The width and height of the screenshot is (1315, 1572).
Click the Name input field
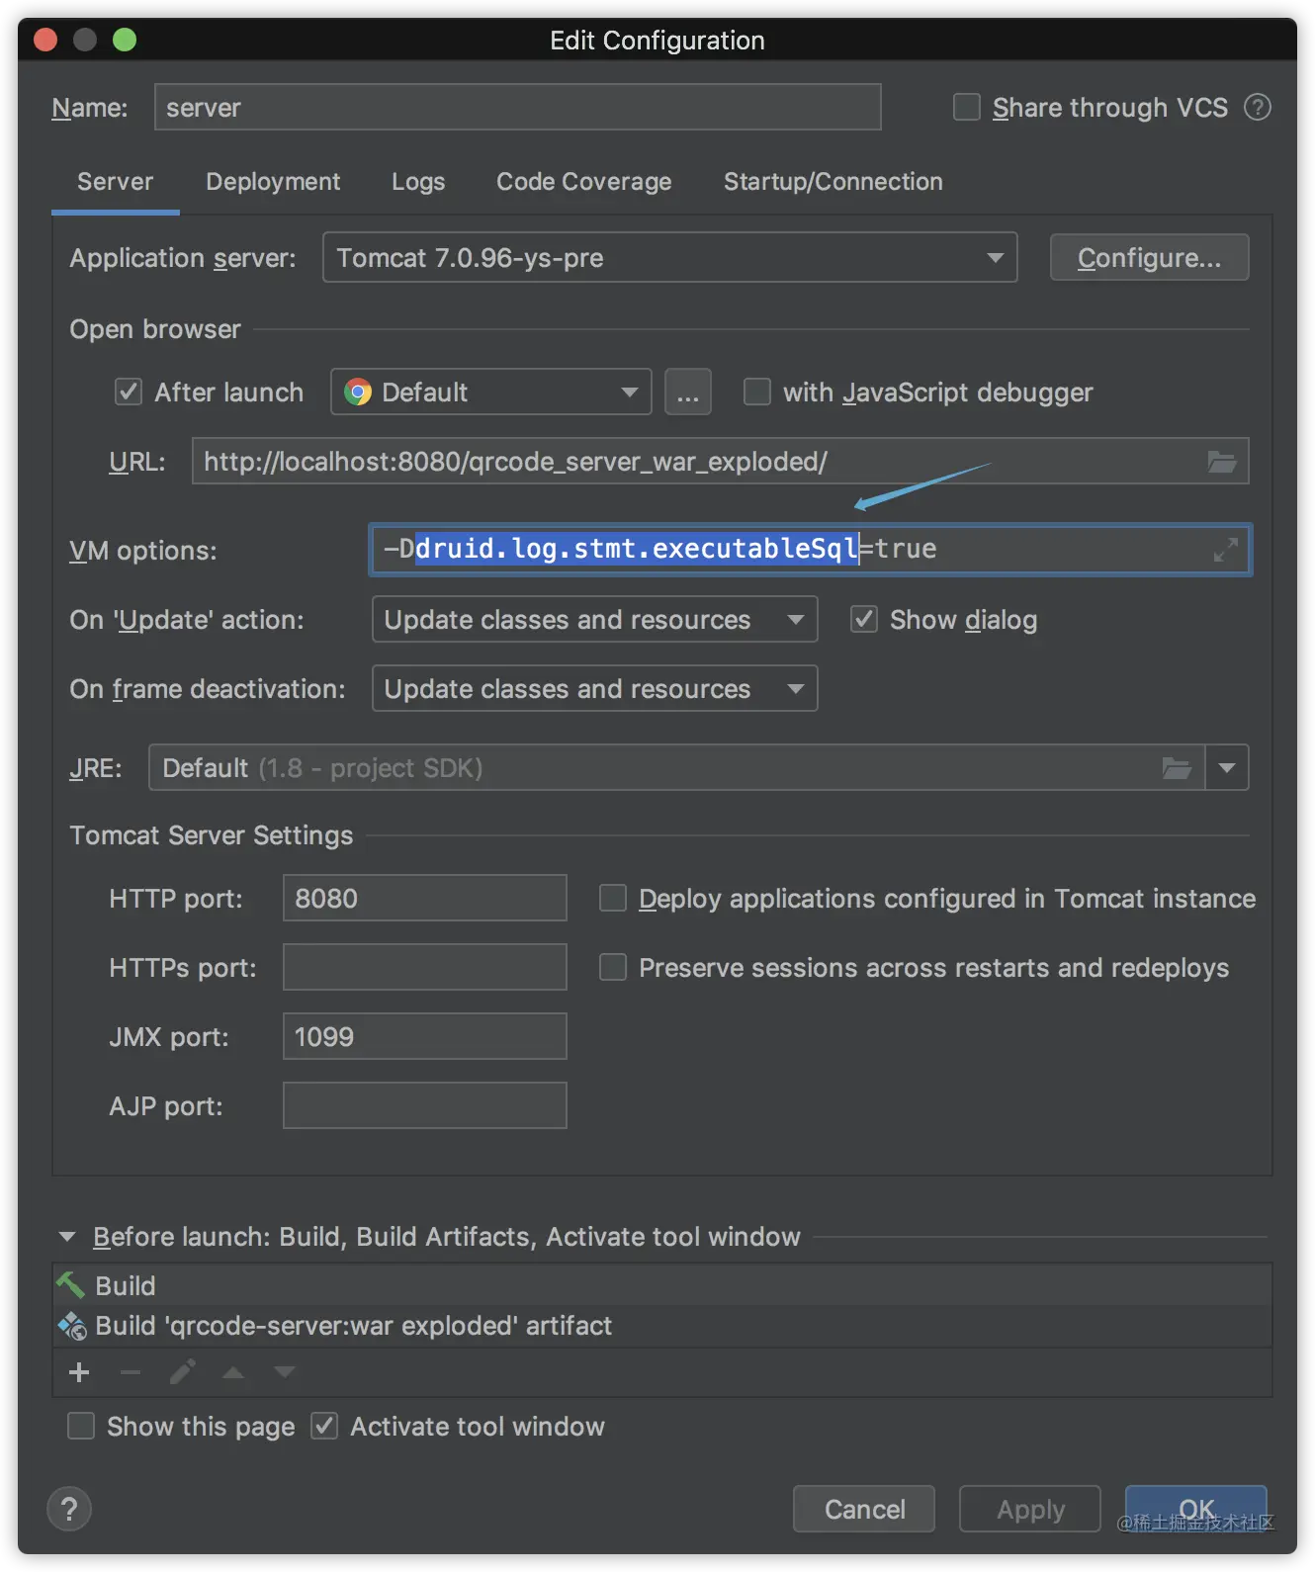pos(518,107)
